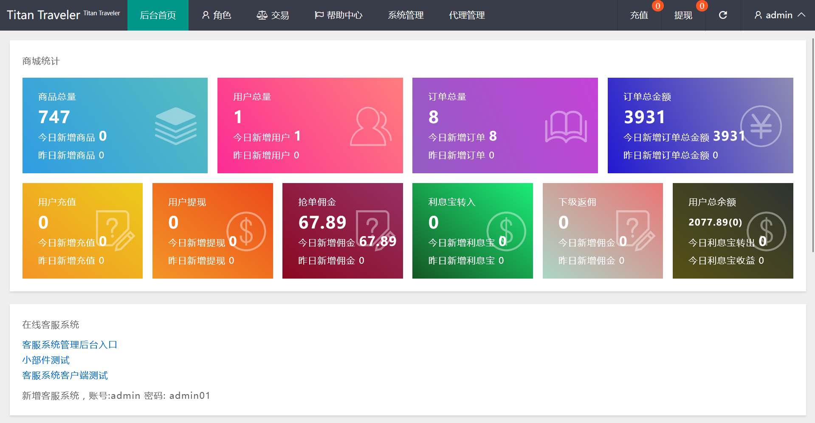The width and height of the screenshot is (815, 423).
Task: Click the dollar coin icon in 用户提现 card
Action: coord(246,231)
